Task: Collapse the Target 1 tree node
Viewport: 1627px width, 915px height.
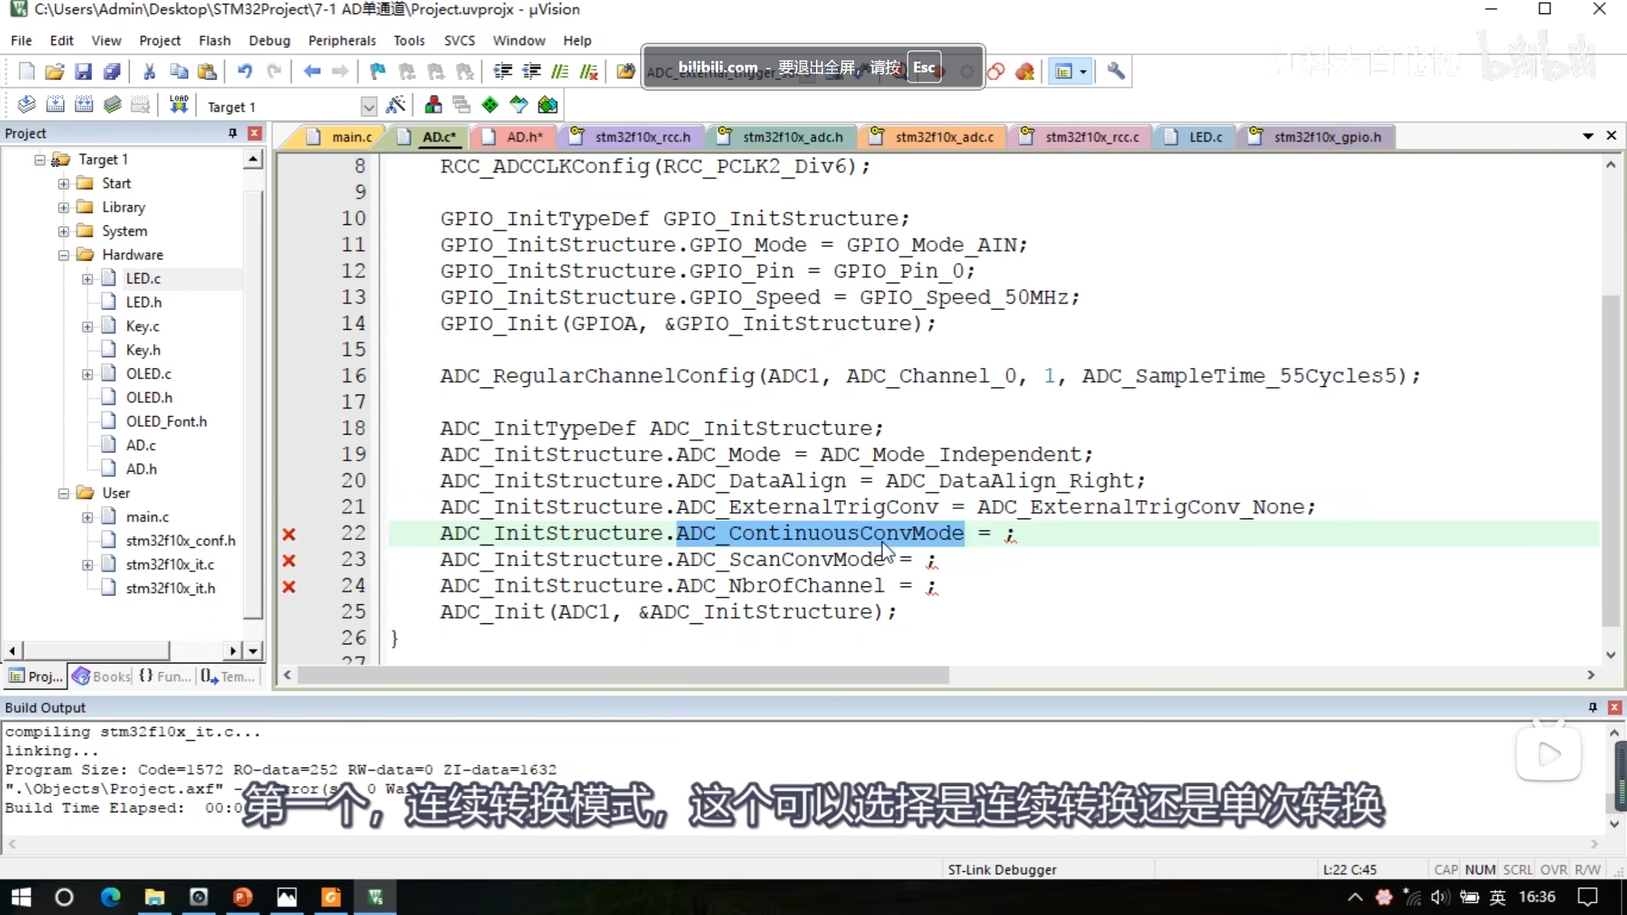Action: click(39, 159)
